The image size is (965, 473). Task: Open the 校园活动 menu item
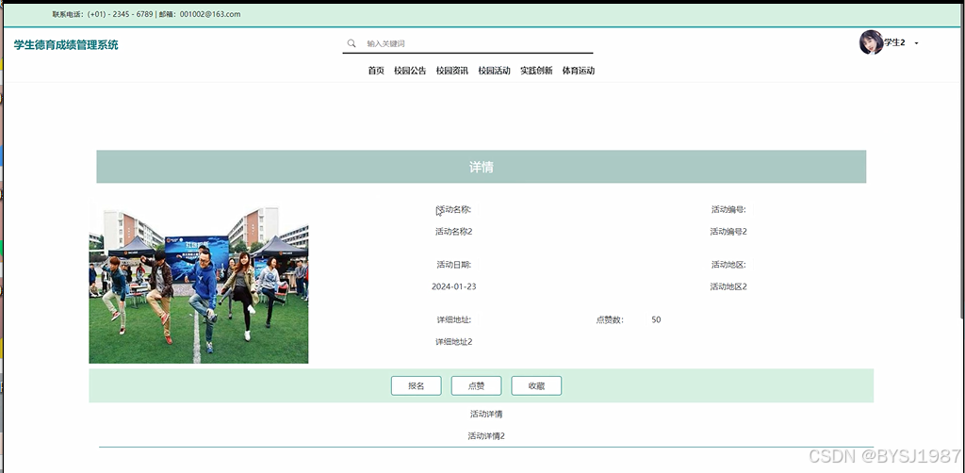(x=494, y=71)
